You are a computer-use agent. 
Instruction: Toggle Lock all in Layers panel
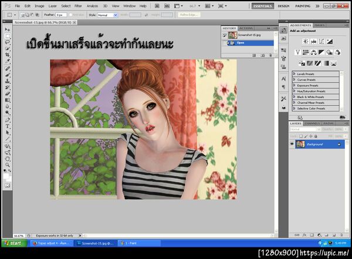[x=316, y=136]
